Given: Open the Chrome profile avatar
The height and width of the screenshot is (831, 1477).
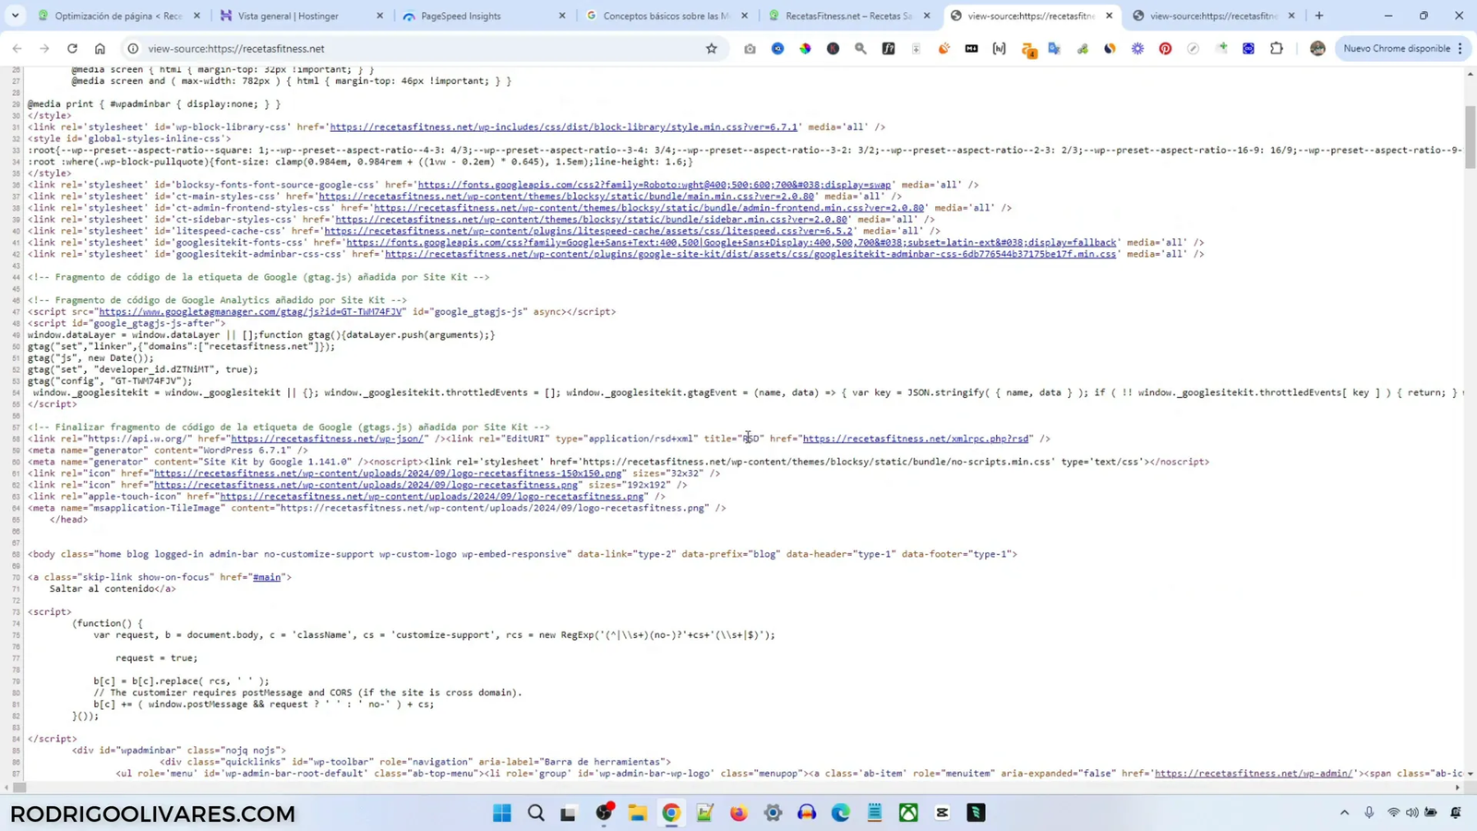Looking at the screenshot, I should click(1317, 48).
